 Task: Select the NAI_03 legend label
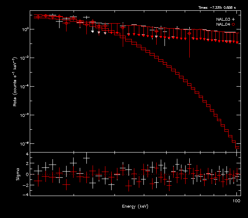point(223,19)
